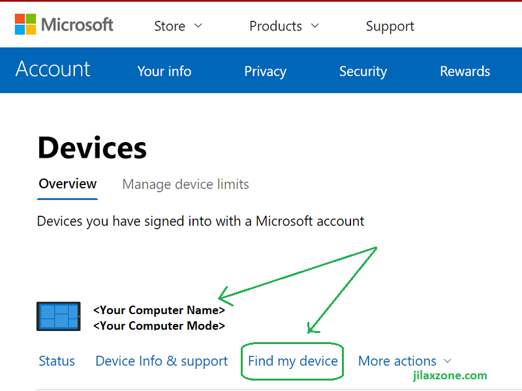Click the Microsoft logo

click(64, 25)
